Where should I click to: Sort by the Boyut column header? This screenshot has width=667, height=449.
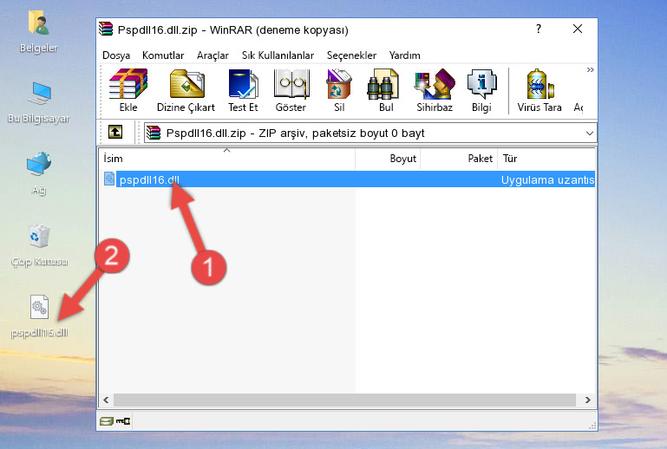(x=388, y=159)
